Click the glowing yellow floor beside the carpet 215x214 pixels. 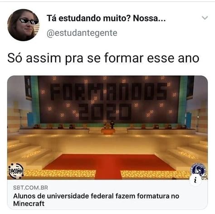[x=59, y=174]
